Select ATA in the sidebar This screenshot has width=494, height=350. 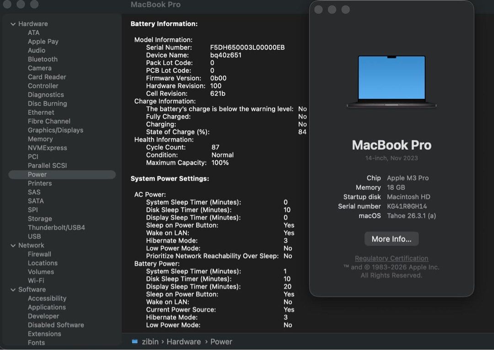click(33, 33)
